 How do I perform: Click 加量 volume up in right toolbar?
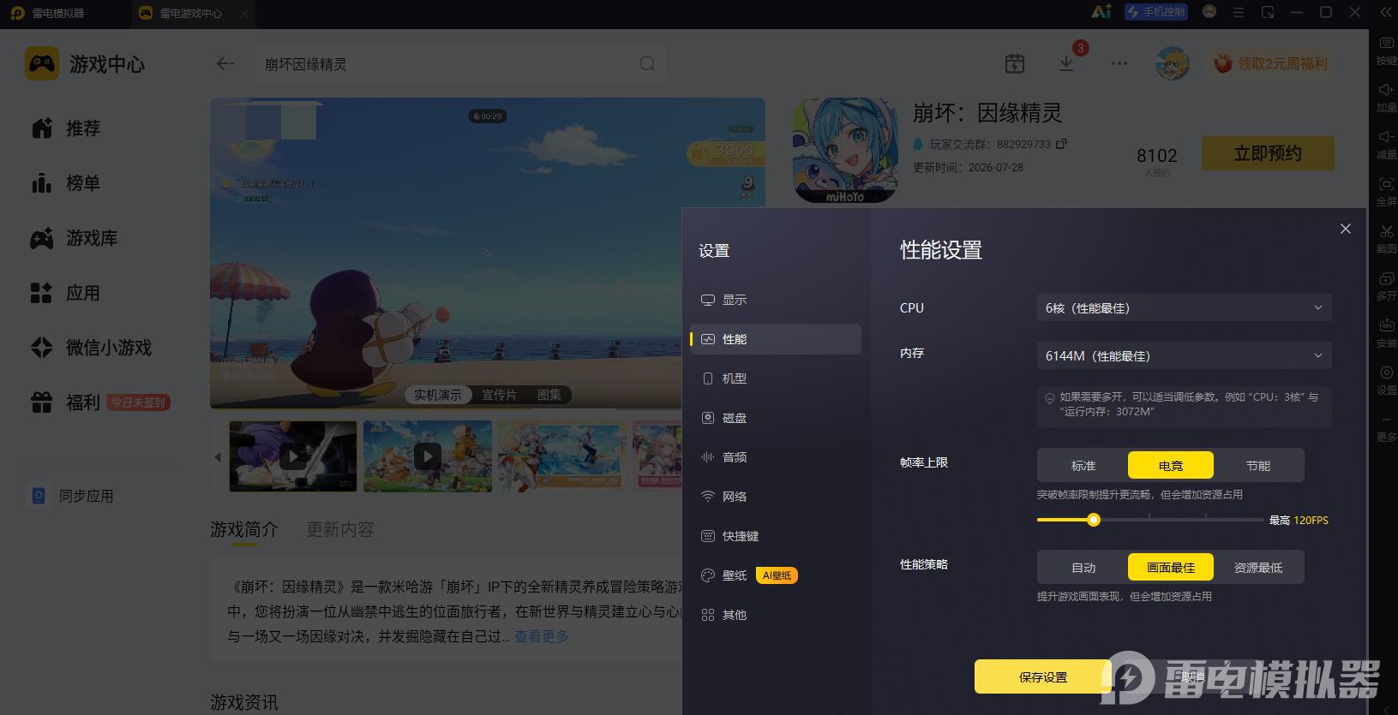coord(1386,97)
